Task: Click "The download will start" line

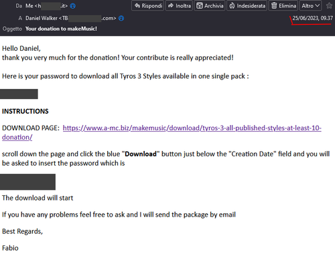Action: pos(38,198)
